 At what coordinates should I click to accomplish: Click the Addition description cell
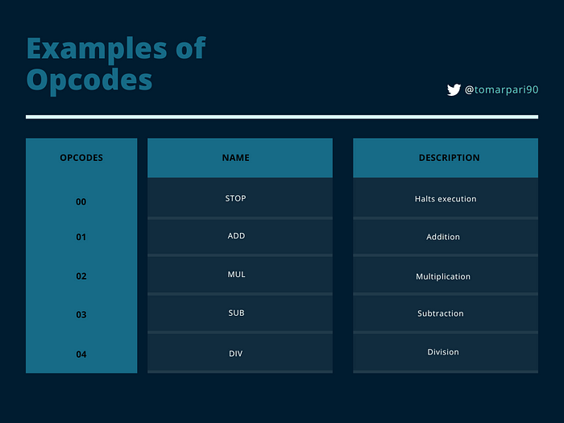coord(446,237)
